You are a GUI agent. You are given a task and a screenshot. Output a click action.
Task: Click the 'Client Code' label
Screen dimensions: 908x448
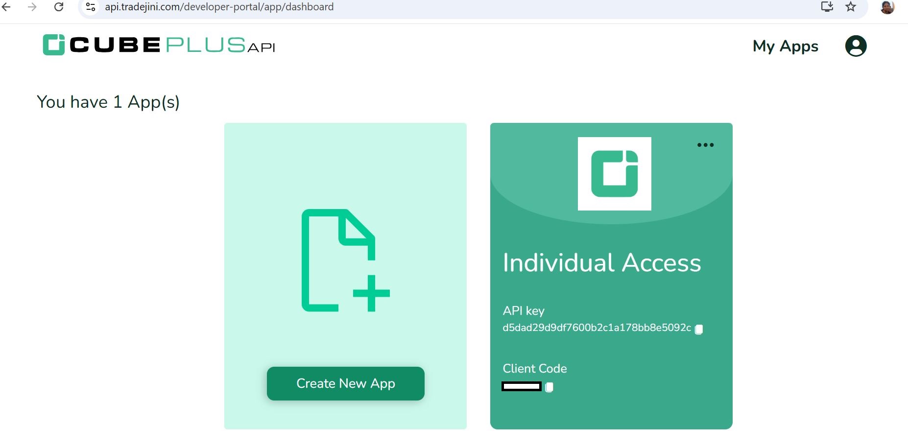pyautogui.click(x=535, y=368)
